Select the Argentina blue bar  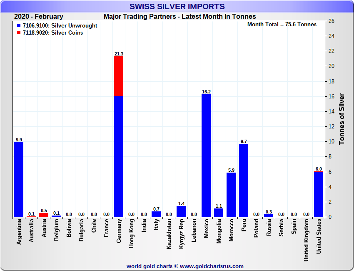click(19, 179)
